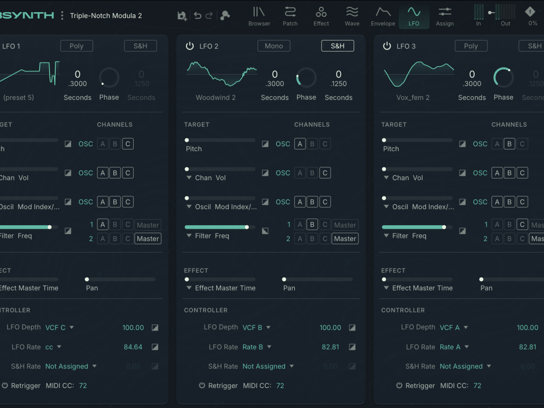Toggle the LFO 2 power icon
The height and width of the screenshot is (408, 544).
click(x=190, y=46)
